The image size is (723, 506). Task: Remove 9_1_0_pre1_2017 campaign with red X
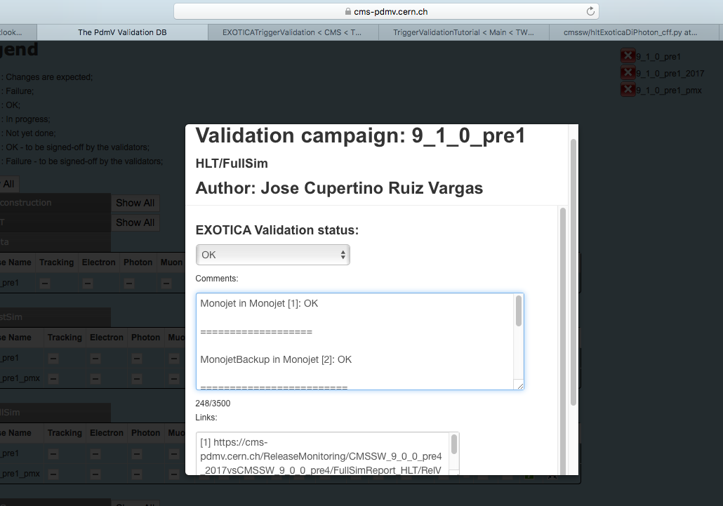tap(628, 73)
